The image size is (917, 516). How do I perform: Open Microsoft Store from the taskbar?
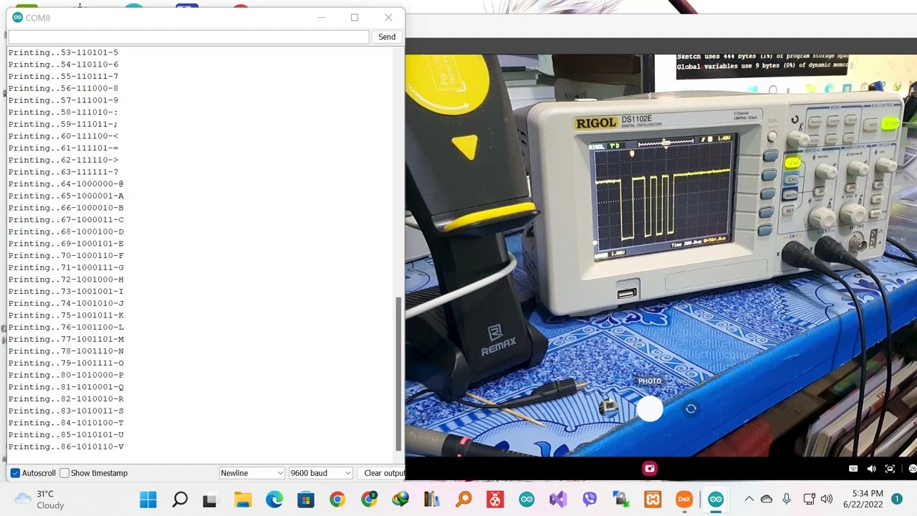click(x=306, y=500)
